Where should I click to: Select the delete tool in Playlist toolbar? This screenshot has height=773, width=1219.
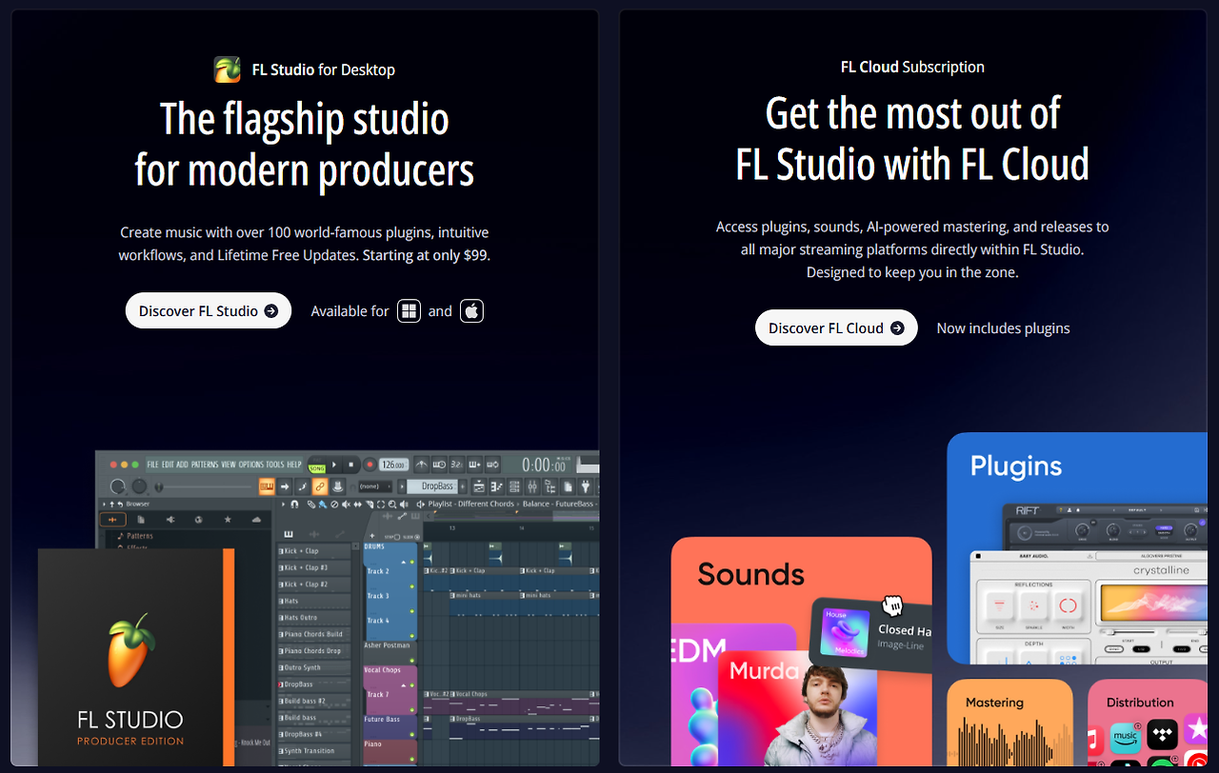(335, 504)
